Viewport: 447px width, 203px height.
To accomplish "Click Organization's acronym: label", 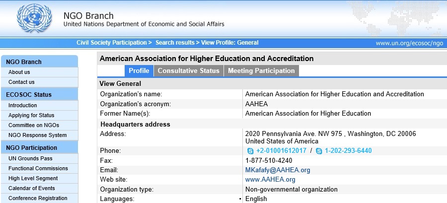I will point(136,104).
